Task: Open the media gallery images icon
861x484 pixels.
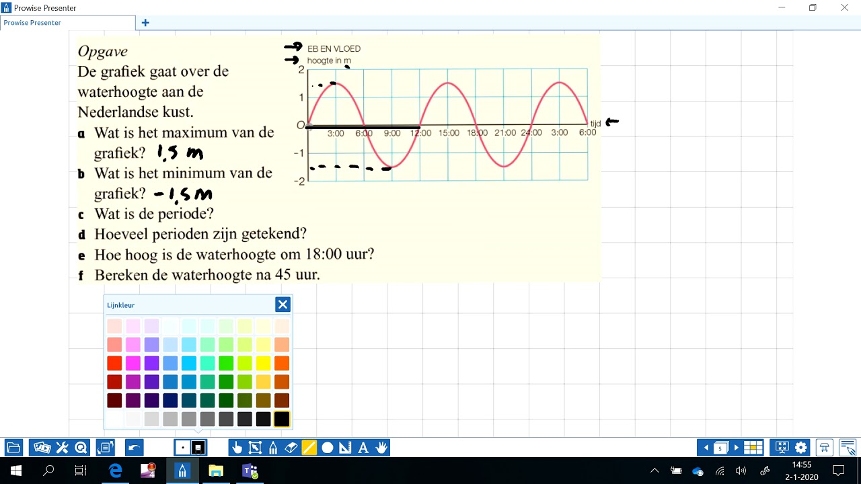Action: click(42, 448)
